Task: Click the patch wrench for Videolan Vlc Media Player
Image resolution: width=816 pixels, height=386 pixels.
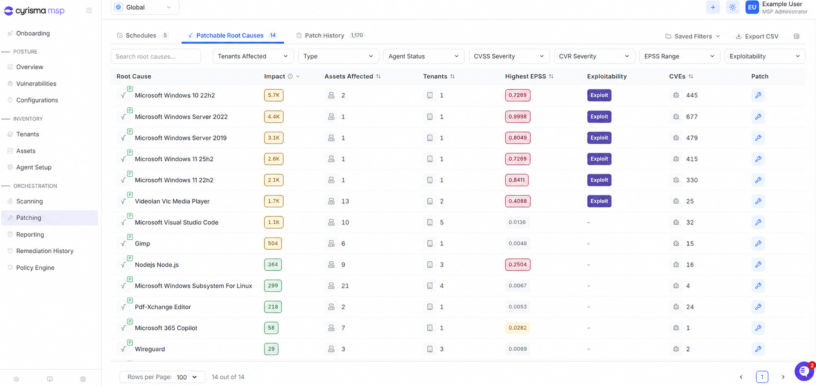Action: click(x=758, y=201)
